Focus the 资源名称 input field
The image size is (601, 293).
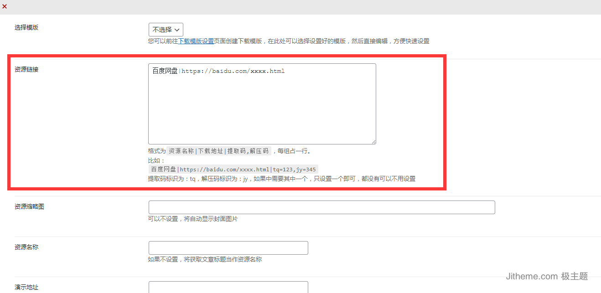point(228,248)
